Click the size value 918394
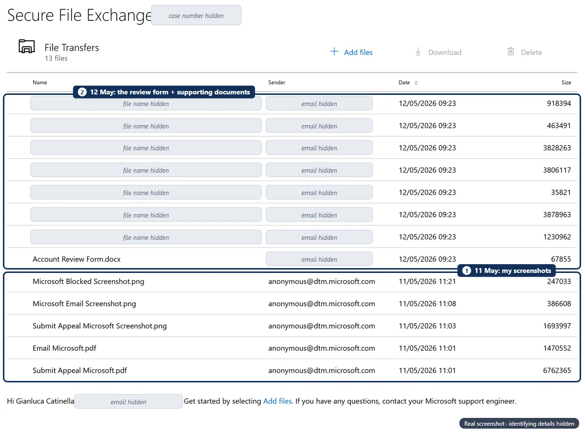The image size is (584, 433). click(559, 104)
